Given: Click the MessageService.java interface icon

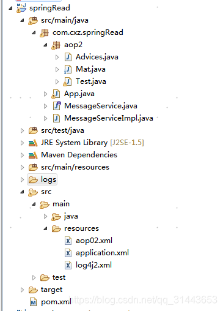Looking at the screenshot, I should [x=57, y=106].
